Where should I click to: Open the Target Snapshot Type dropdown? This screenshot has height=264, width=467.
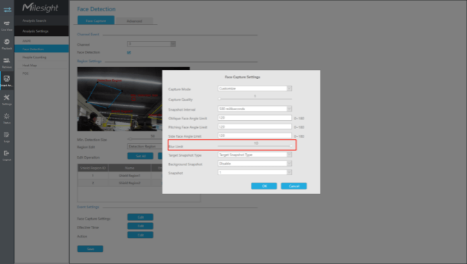point(254,155)
